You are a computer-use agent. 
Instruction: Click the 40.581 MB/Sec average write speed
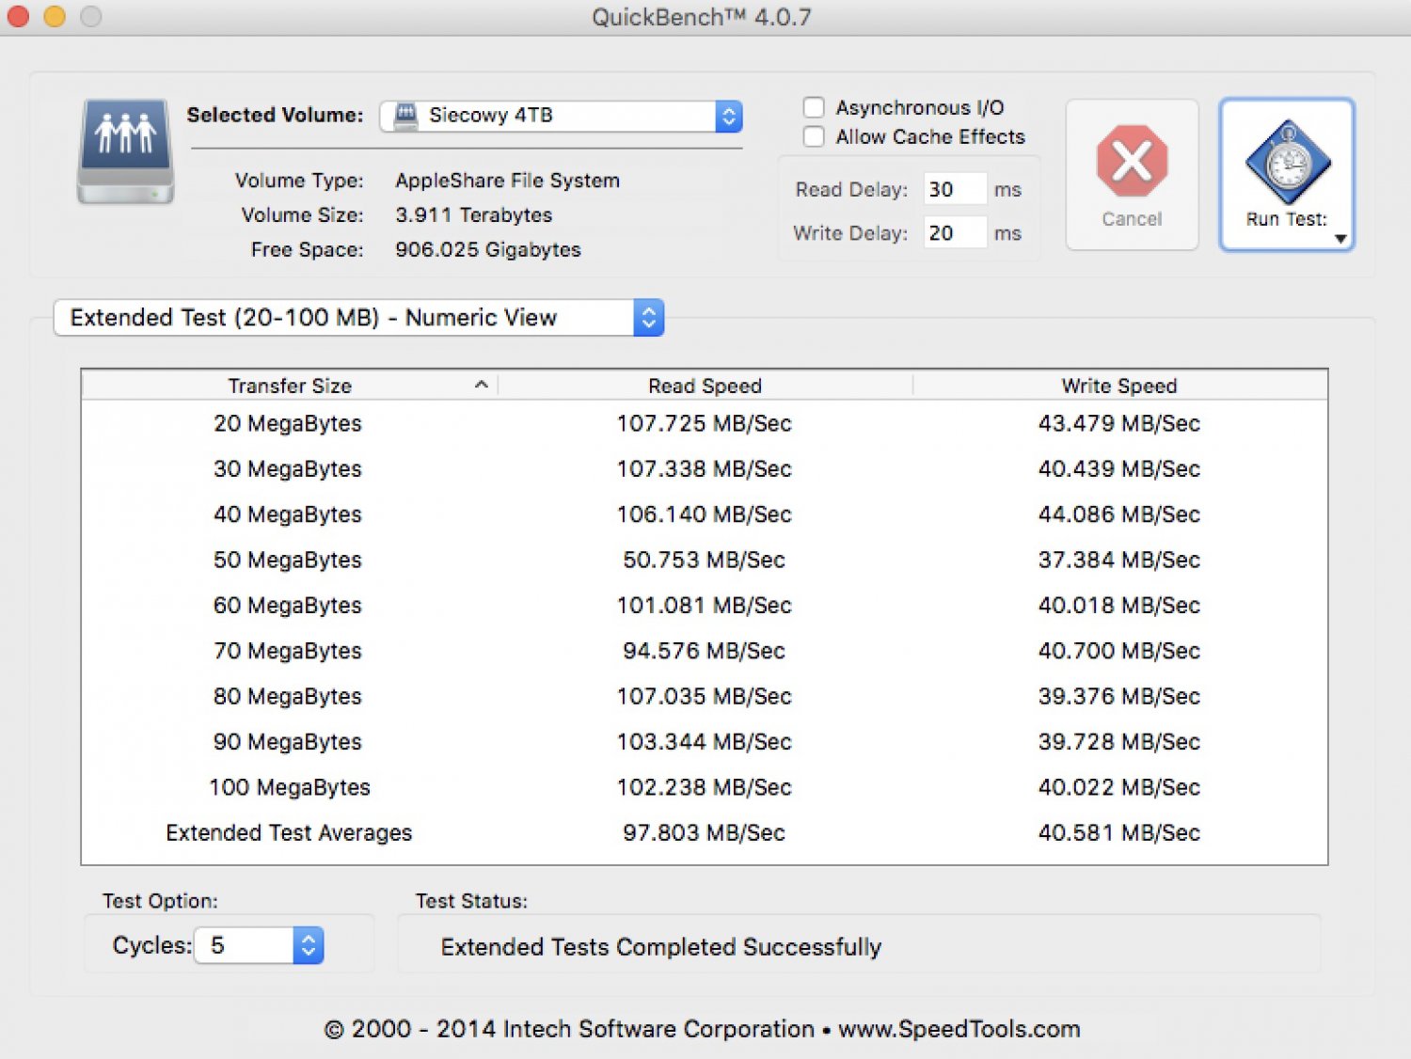pyautogui.click(x=1119, y=832)
